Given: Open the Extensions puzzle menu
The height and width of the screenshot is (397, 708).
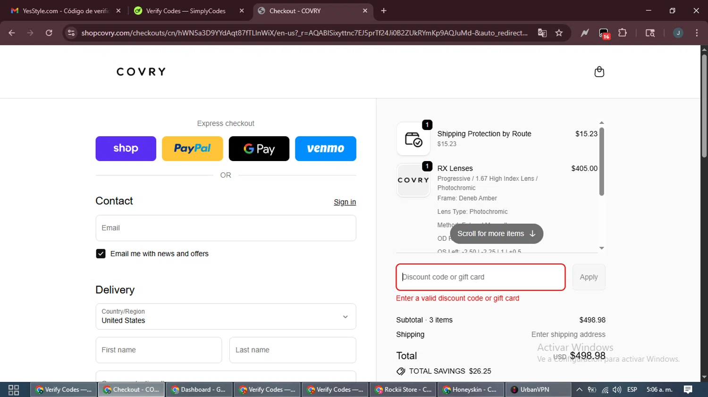Looking at the screenshot, I should click(x=623, y=33).
